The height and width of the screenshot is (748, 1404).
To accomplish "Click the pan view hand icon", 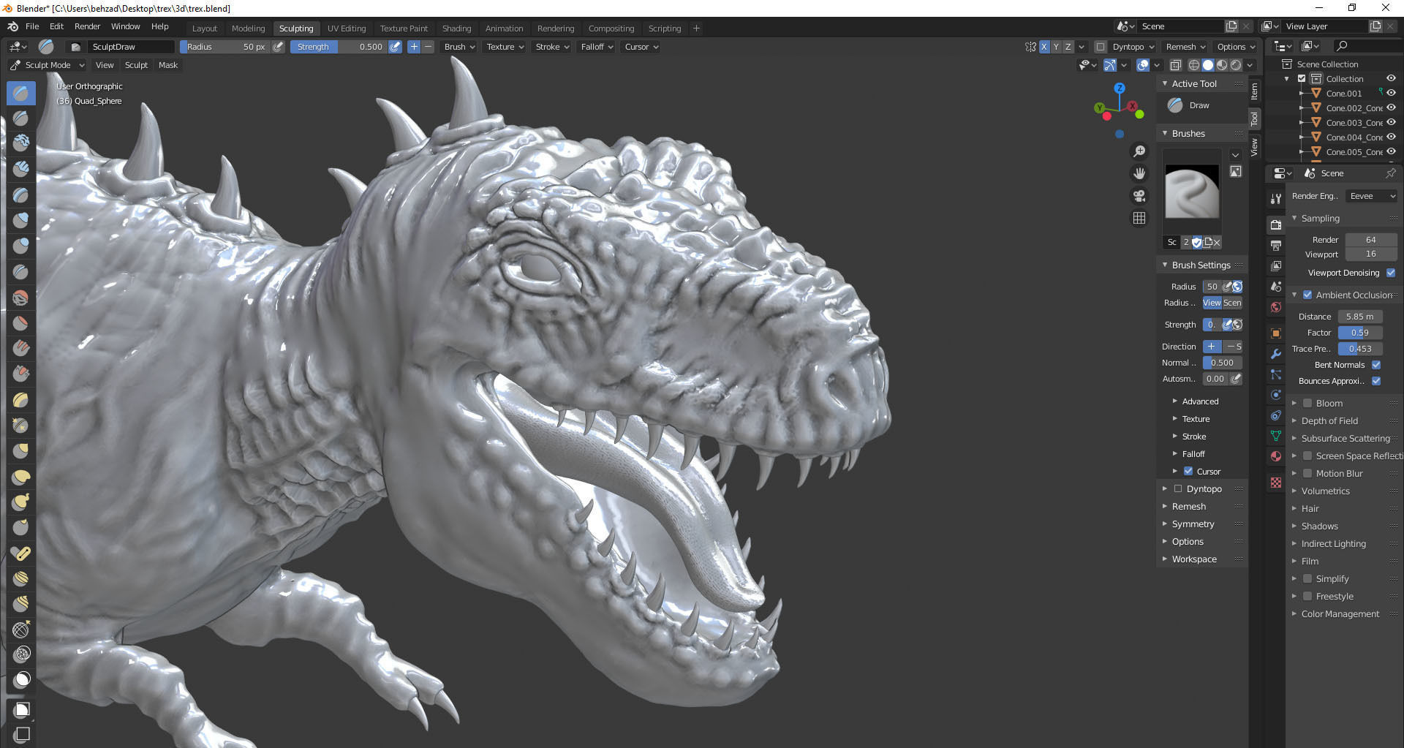I will [1139, 173].
